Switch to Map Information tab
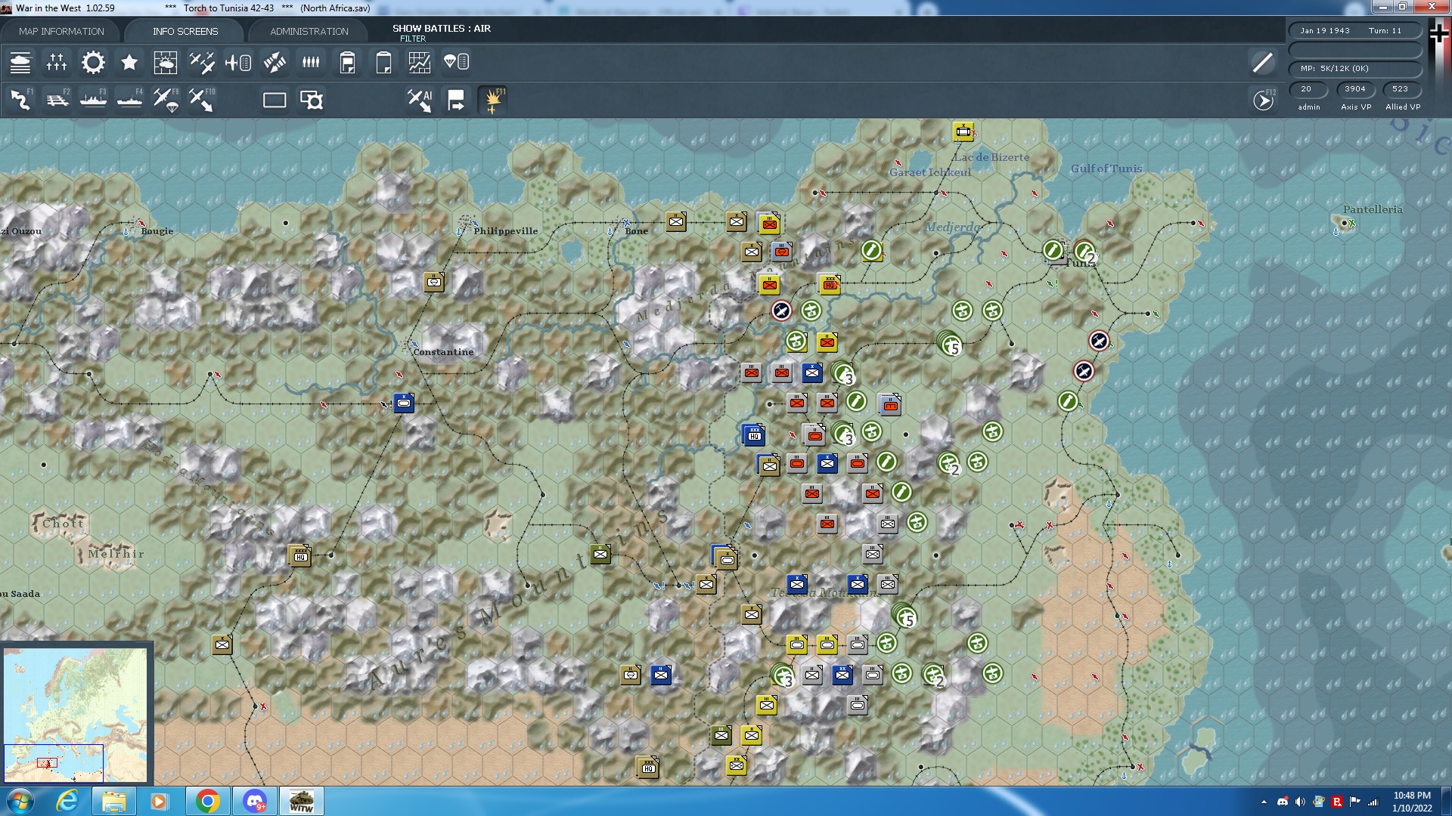1452x816 pixels. click(61, 31)
